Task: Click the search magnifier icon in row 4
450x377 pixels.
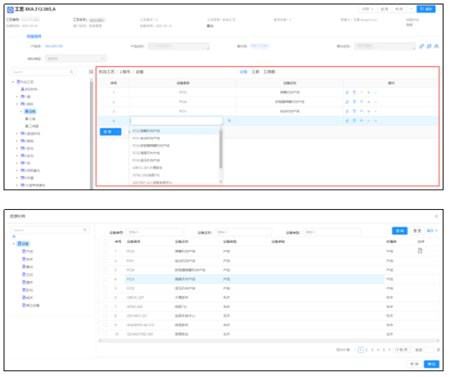Action: point(229,121)
